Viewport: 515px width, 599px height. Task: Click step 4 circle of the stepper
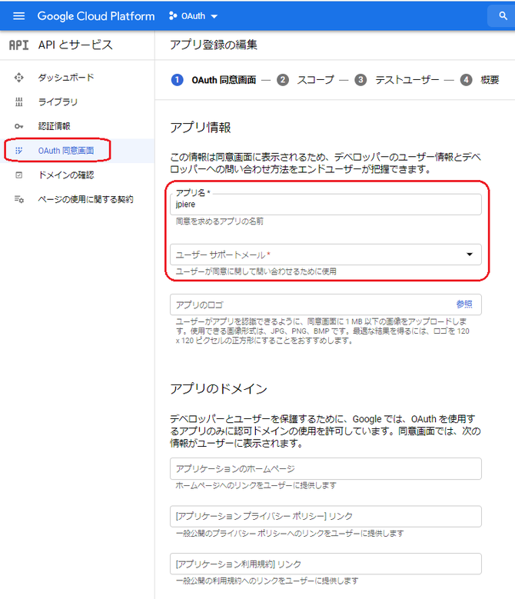pos(466,80)
